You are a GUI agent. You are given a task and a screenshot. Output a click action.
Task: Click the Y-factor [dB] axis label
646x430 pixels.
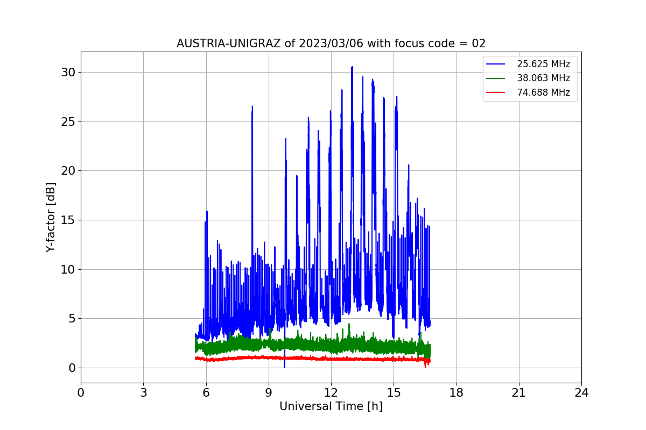[51, 217]
